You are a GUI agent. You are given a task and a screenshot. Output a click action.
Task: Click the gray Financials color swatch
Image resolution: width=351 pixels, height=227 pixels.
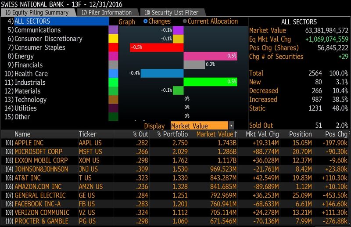[113, 65]
